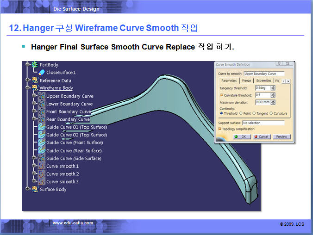Select the Guide Curve 01 (Top Surface) icon
The height and width of the screenshot is (235, 313).
(41, 127)
